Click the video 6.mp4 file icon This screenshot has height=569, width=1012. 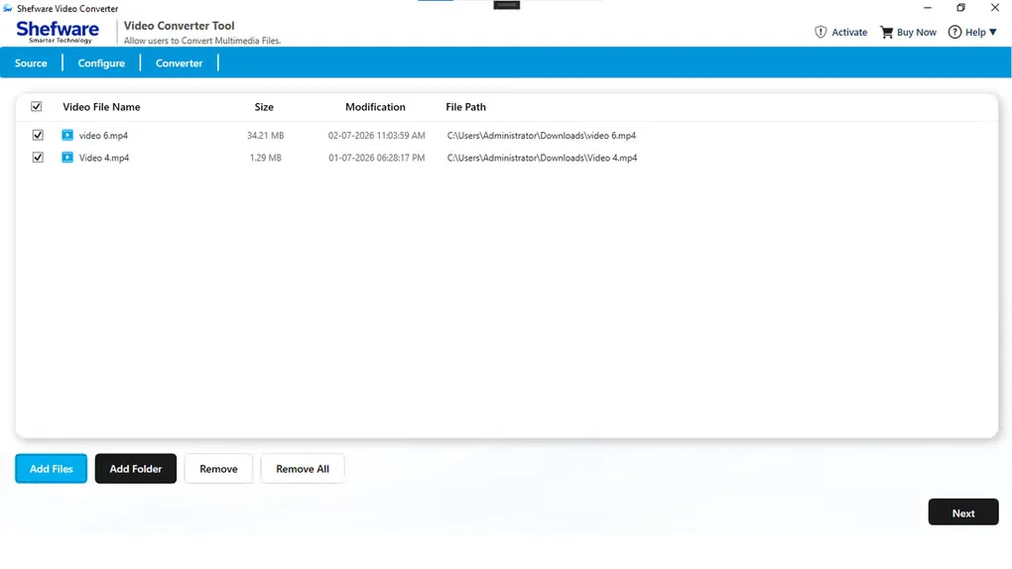(67, 135)
